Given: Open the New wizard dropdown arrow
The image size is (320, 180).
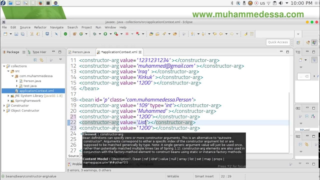Looking at the screenshot, I should pos(10,34).
